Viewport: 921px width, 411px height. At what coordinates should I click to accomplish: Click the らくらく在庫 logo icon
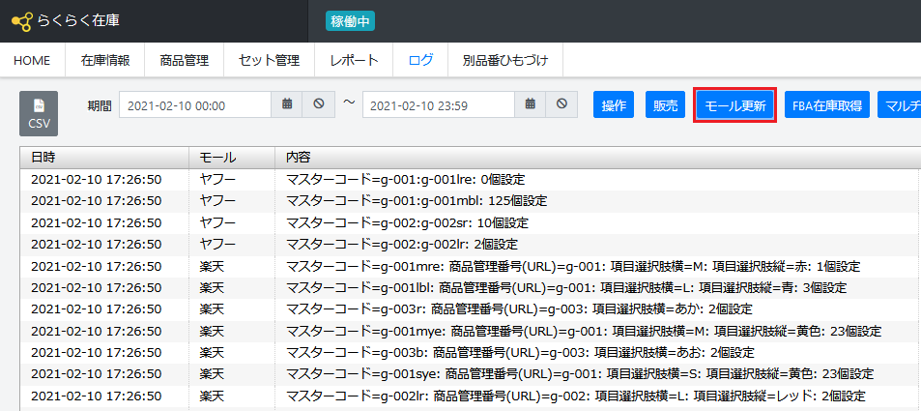(21, 21)
